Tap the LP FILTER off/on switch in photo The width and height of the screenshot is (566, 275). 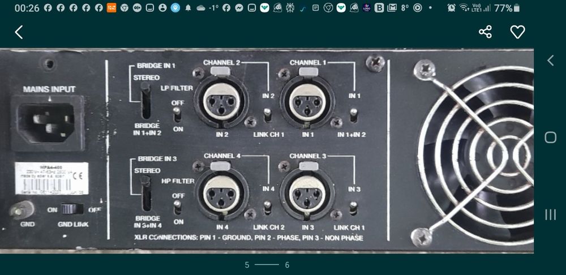[x=177, y=115]
